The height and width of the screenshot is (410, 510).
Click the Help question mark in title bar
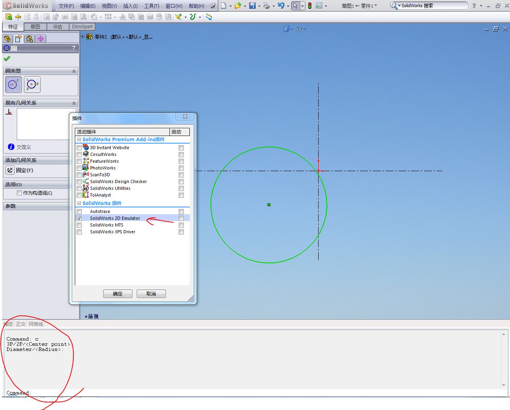click(474, 6)
